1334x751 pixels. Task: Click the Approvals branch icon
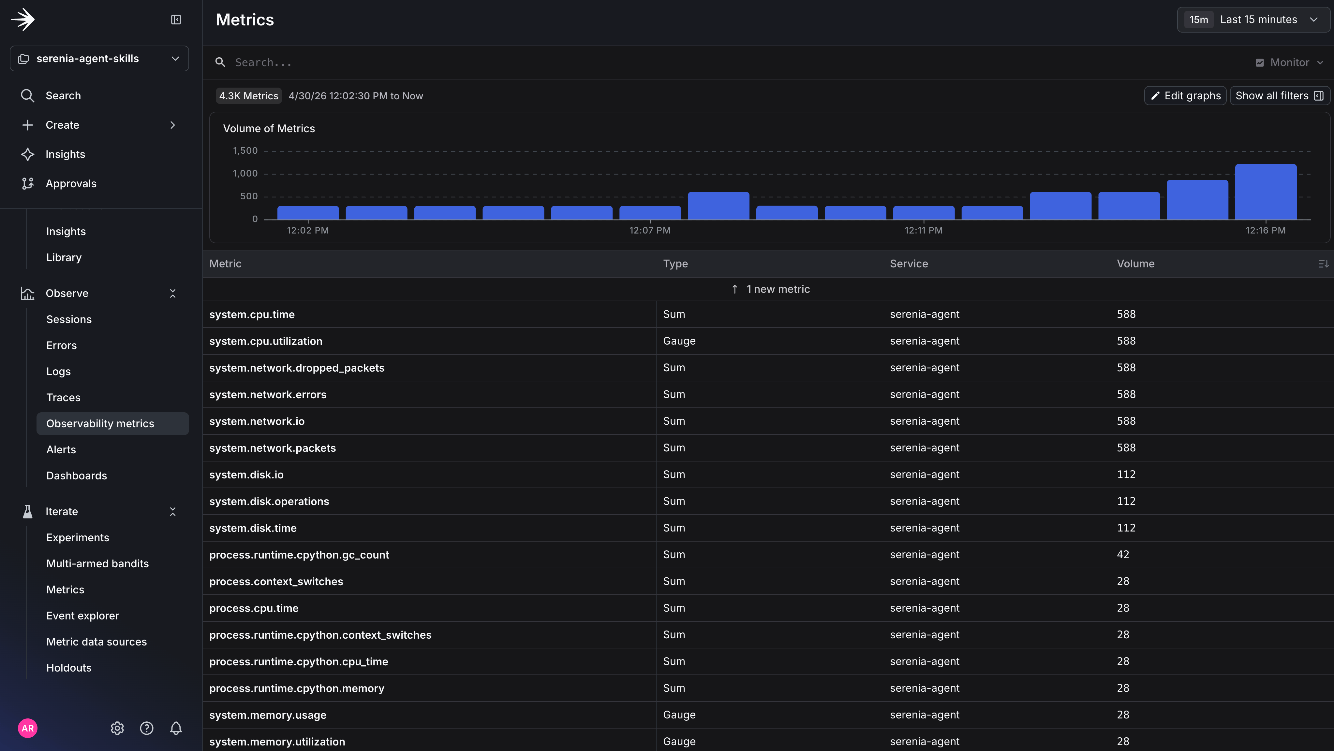tap(27, 184)
